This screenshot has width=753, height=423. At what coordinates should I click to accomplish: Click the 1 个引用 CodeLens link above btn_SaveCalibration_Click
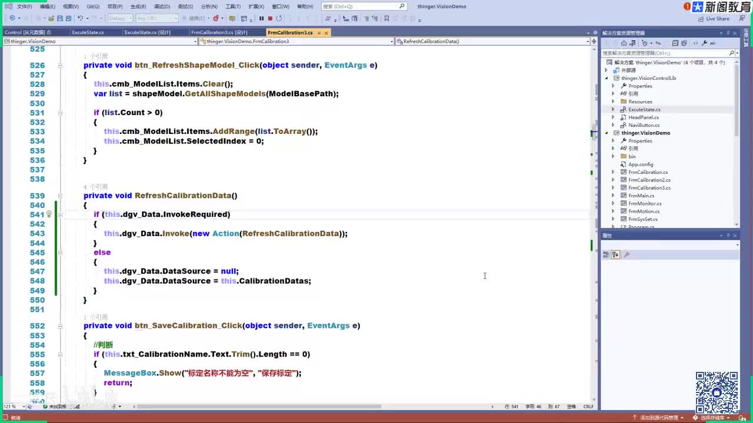(96, 317)
